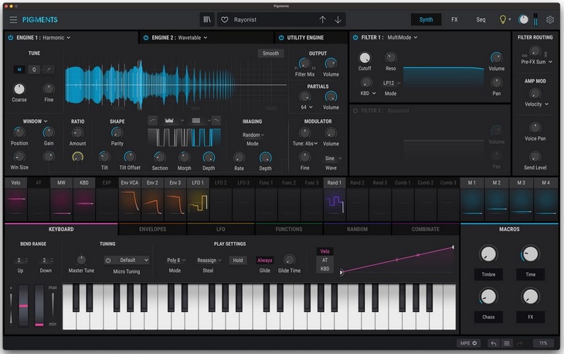
Task: Open the LFO modulation tab
Action: tap(220, 229)
